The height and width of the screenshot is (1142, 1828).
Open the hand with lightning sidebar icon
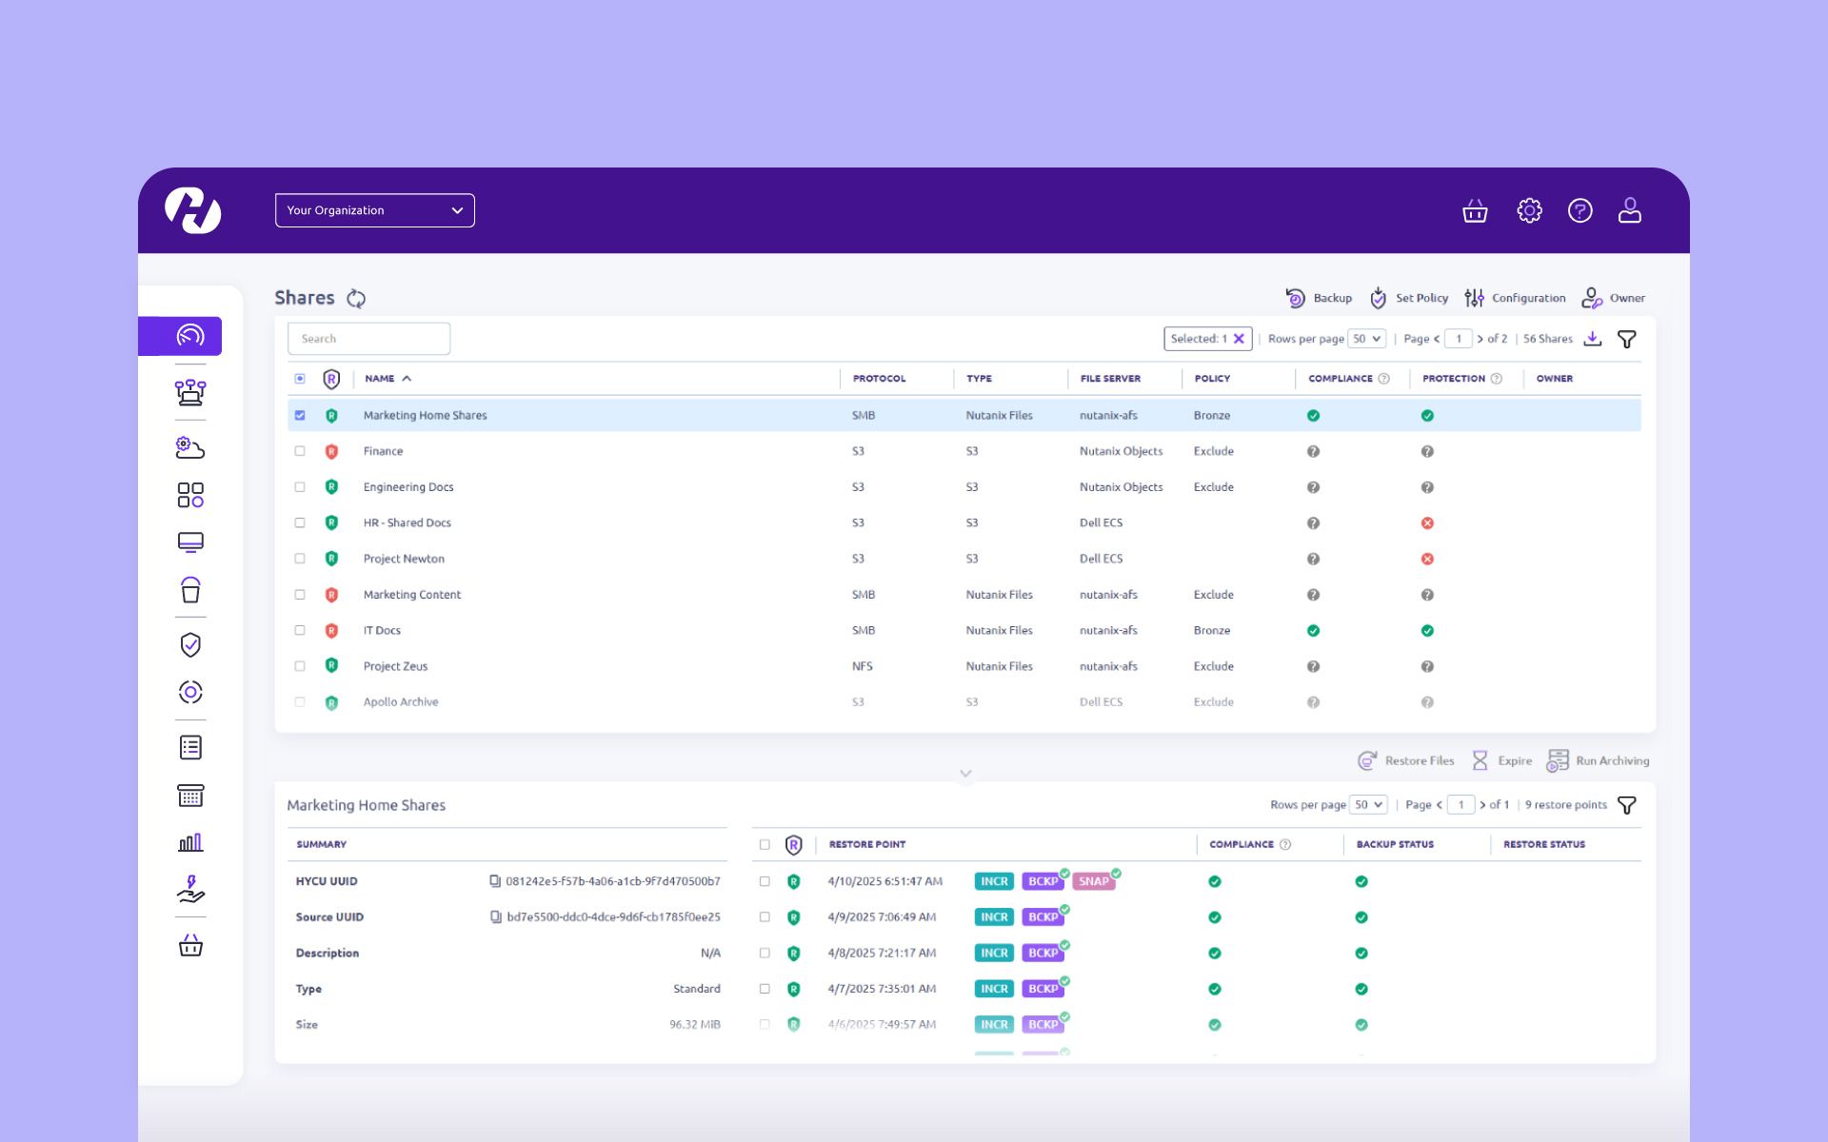pyautogui.click(x=190, y=889)
